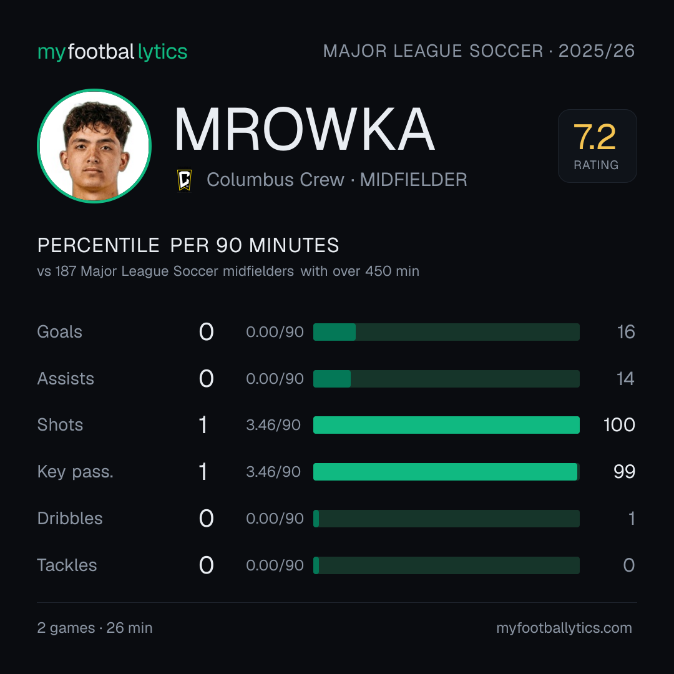Screen dimensions: 674x674
Task: Click the Key pass. percentile bar
Action: coord(446,472)
